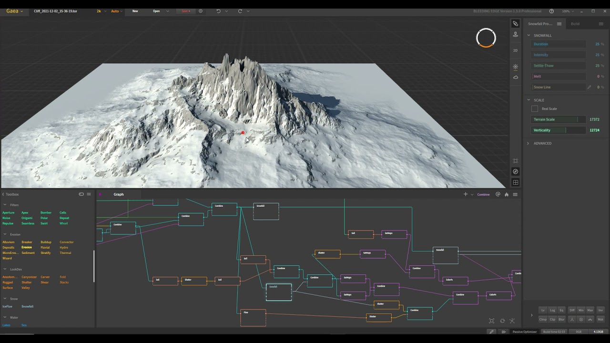Image resolution: width=610 pixels, height=343 pixels.
Task: Click the Erosion node in toolbox
Action: coord(27,247)
